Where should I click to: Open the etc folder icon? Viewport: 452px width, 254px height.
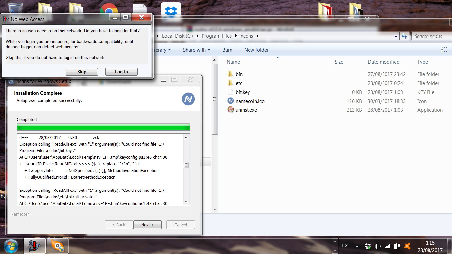click(x=231, y=83)
